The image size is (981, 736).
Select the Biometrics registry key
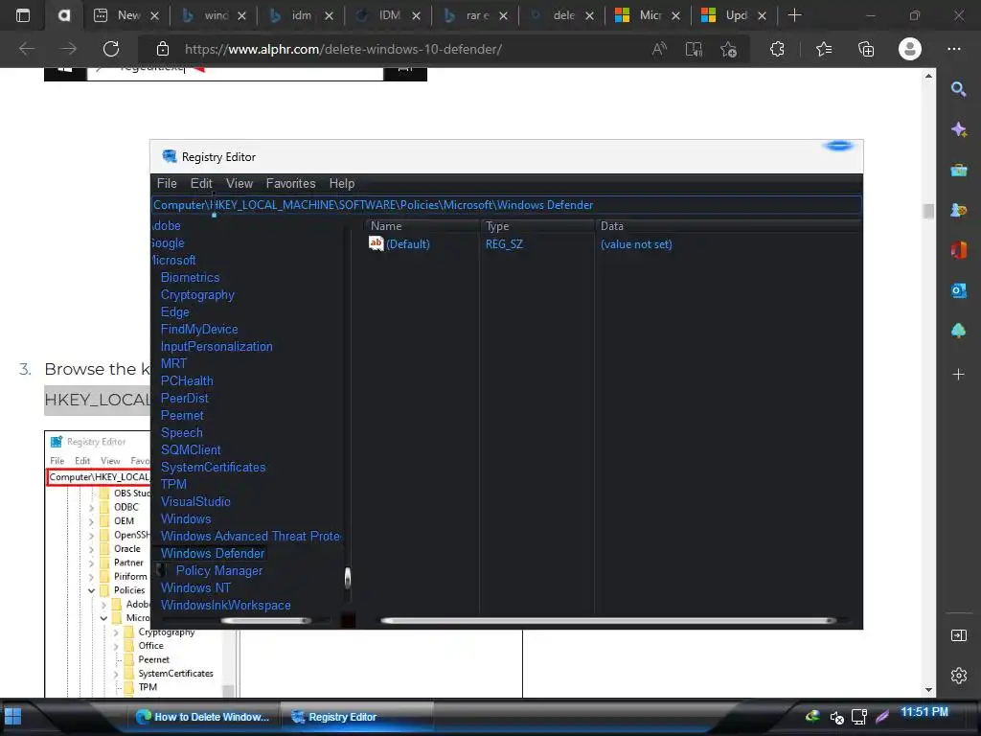[x=191, y=277]
